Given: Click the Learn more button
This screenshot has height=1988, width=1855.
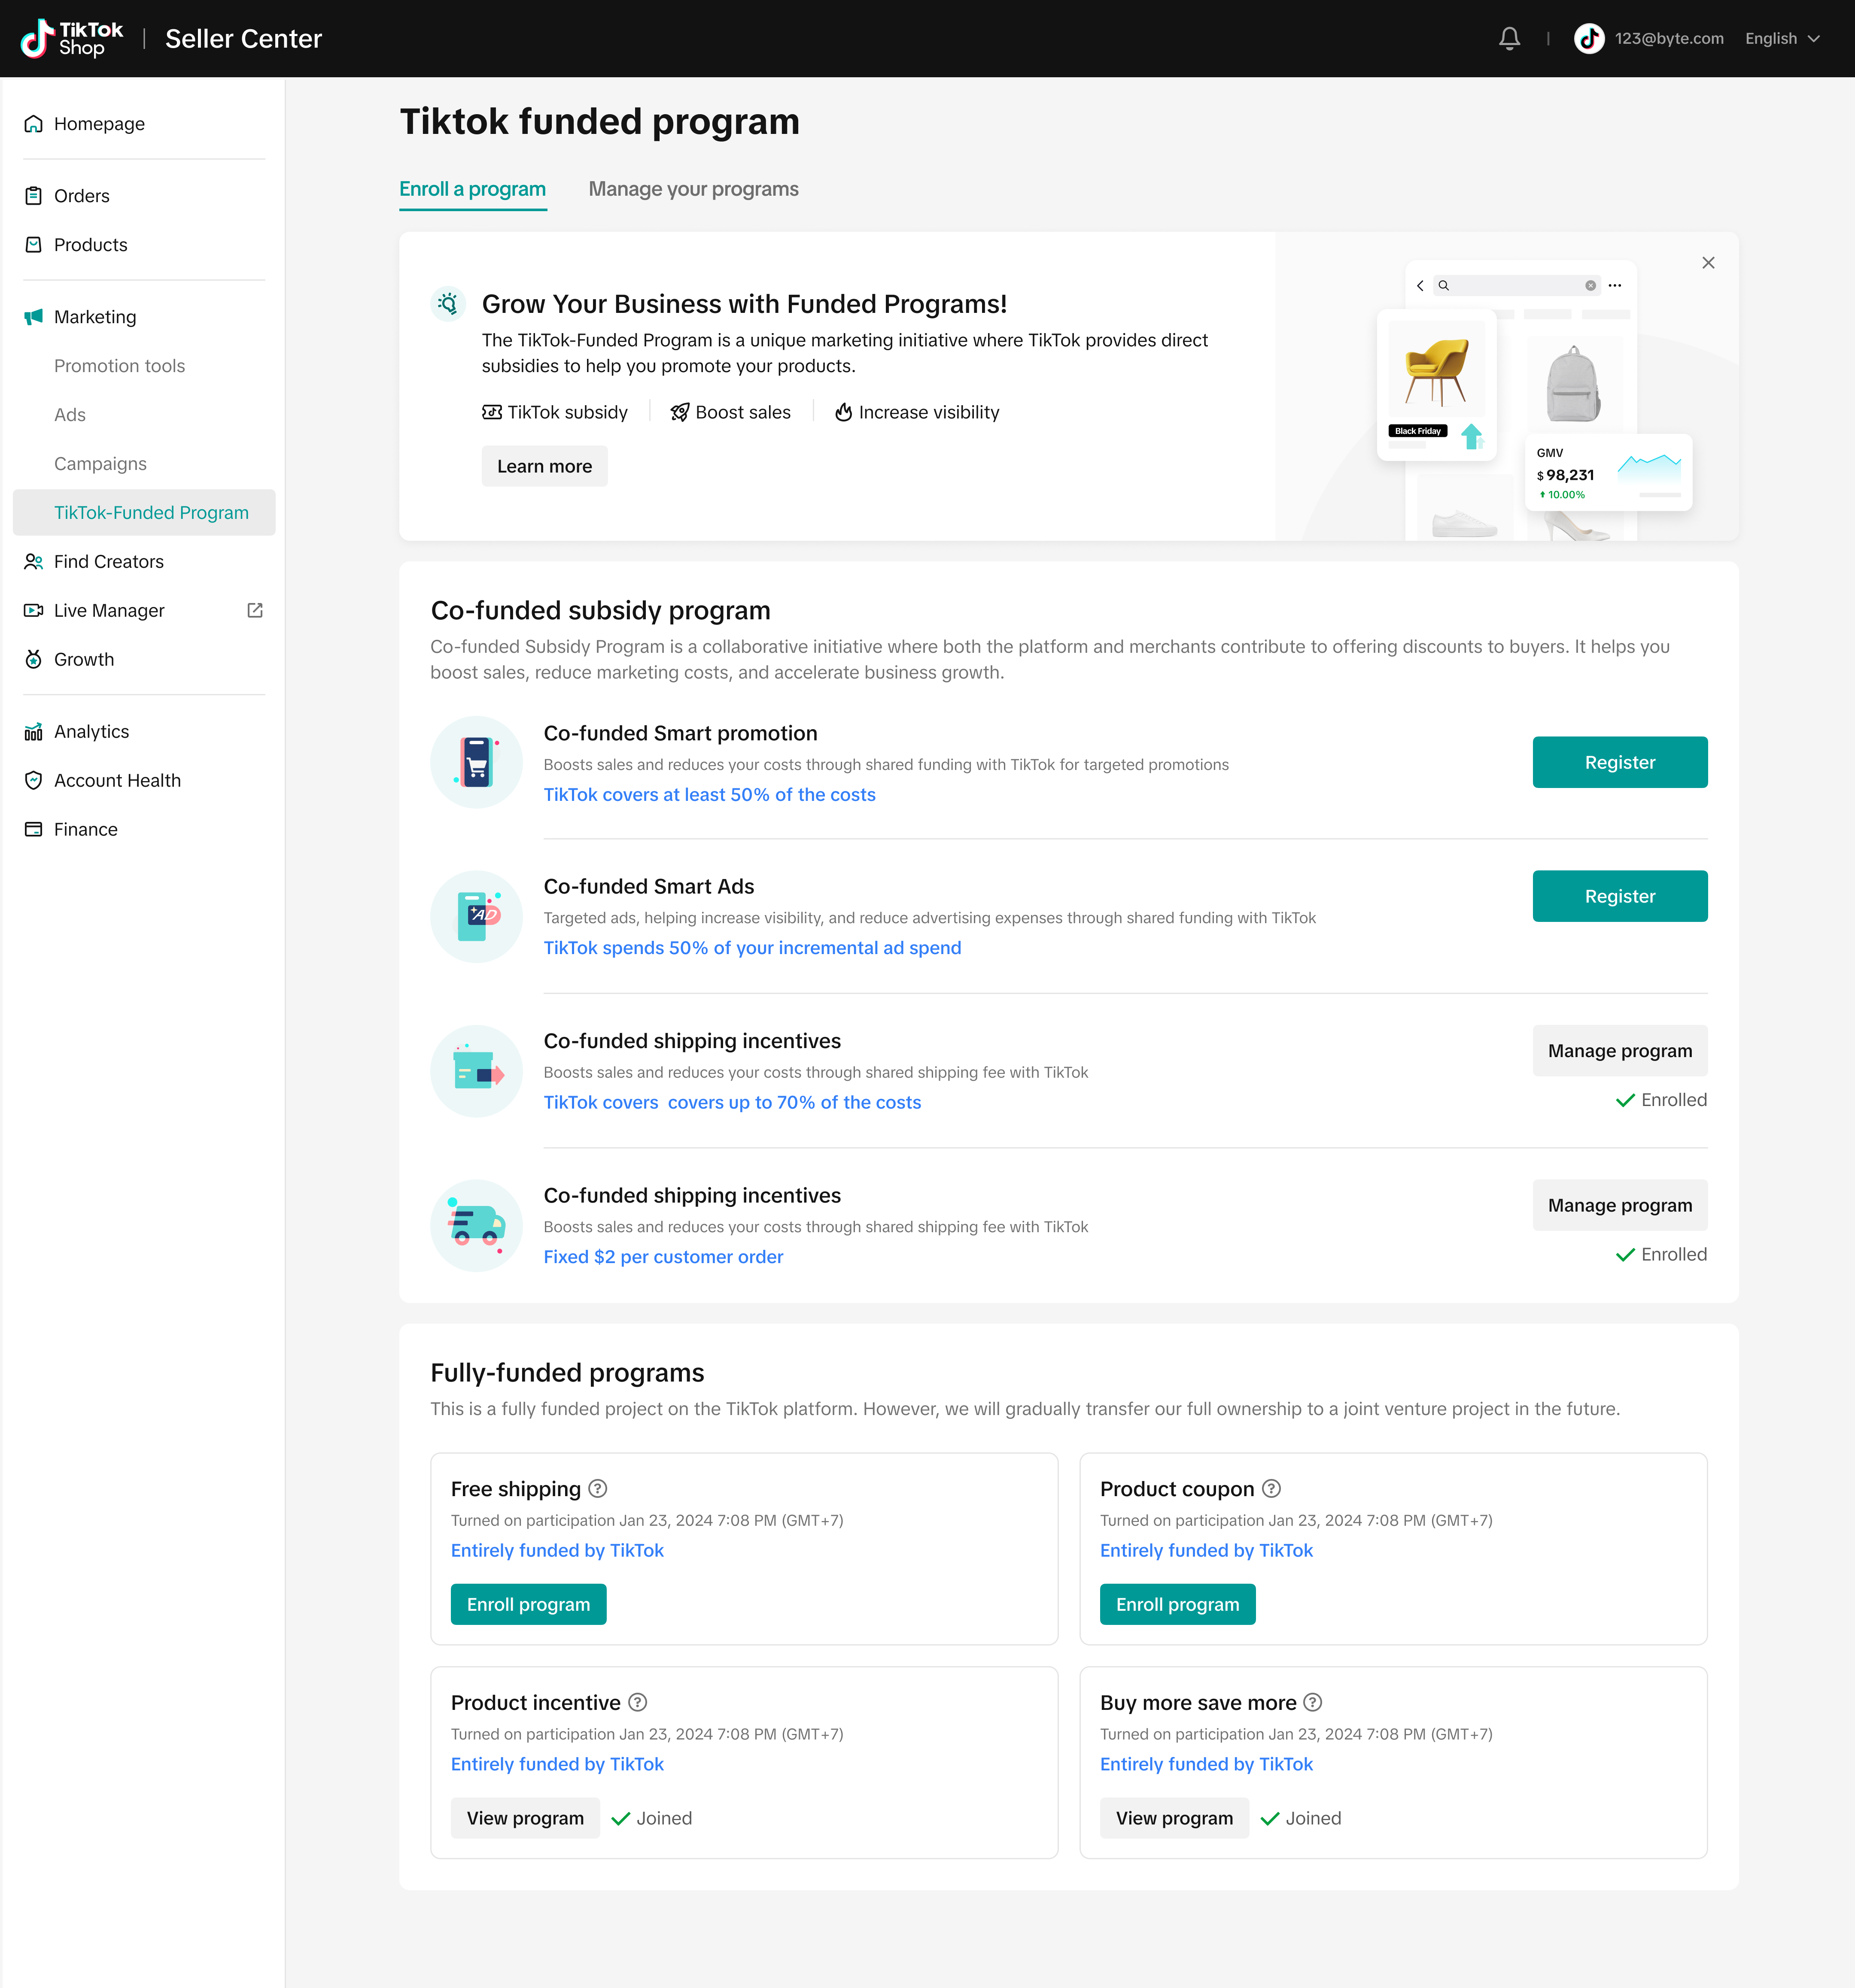Looking at the screenshot, I should [x=544, y=466].
